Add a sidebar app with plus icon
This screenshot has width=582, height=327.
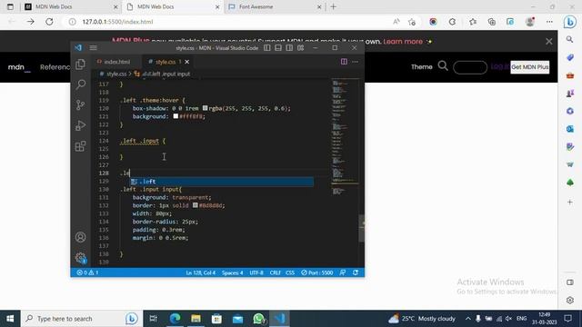pos(570,202)
